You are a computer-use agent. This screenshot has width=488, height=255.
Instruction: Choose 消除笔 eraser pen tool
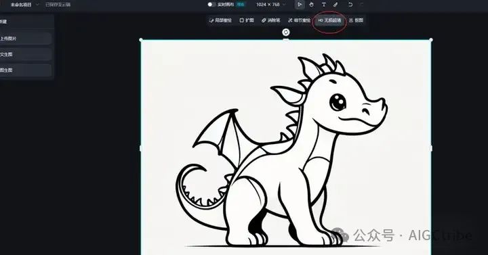[270, 20]
